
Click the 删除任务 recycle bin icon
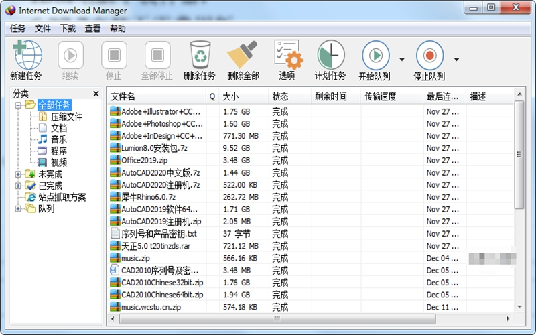[200, 55]
